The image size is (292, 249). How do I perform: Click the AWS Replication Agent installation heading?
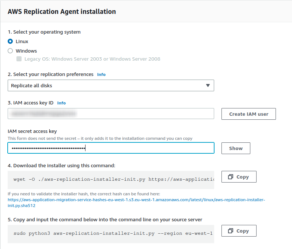click(62, 12)
